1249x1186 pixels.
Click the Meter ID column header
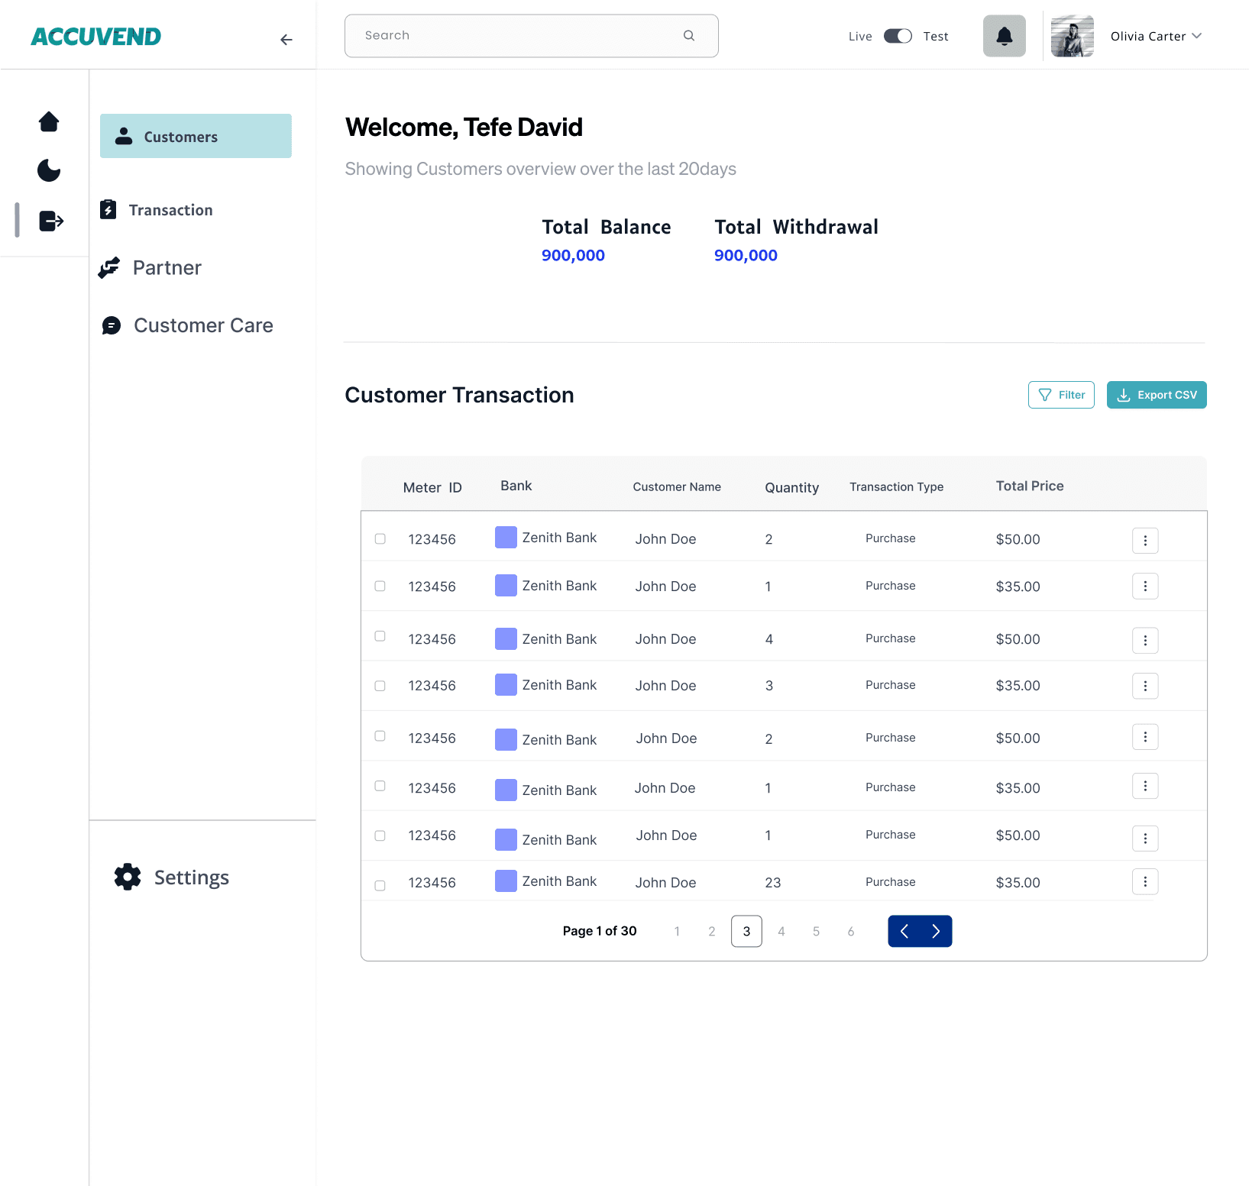click(x=432, y=487)
